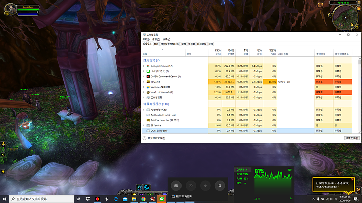Viewport: 362px width, 203px height.
Task: Click the taskbar search box
Action: tap(42, 199)
